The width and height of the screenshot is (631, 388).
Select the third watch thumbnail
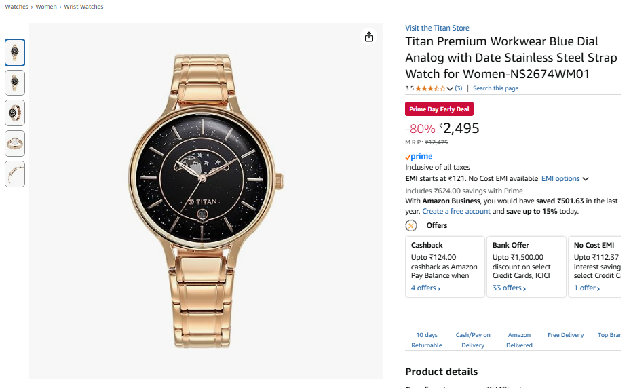(15, 113)
